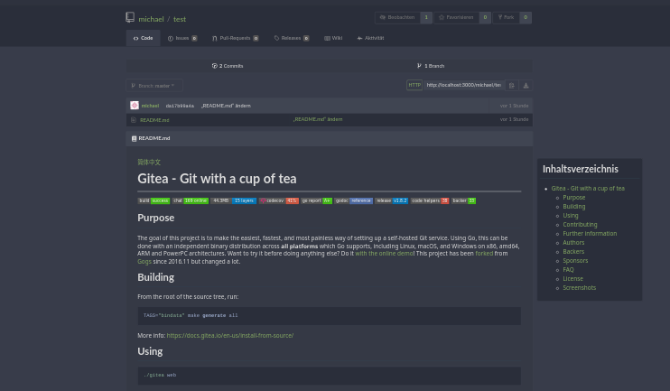
Task: Jump to Contributing in the table of contents
Action: [580, 224]
